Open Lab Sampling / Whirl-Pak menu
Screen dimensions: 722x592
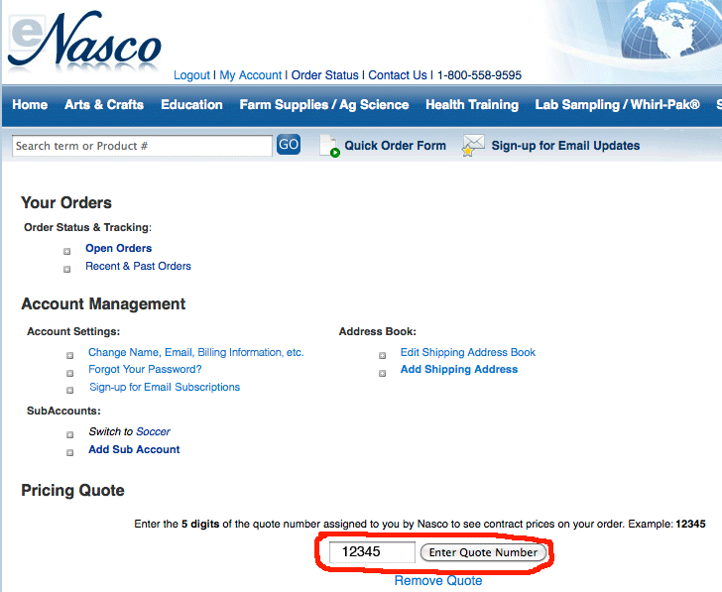[618, 105]
